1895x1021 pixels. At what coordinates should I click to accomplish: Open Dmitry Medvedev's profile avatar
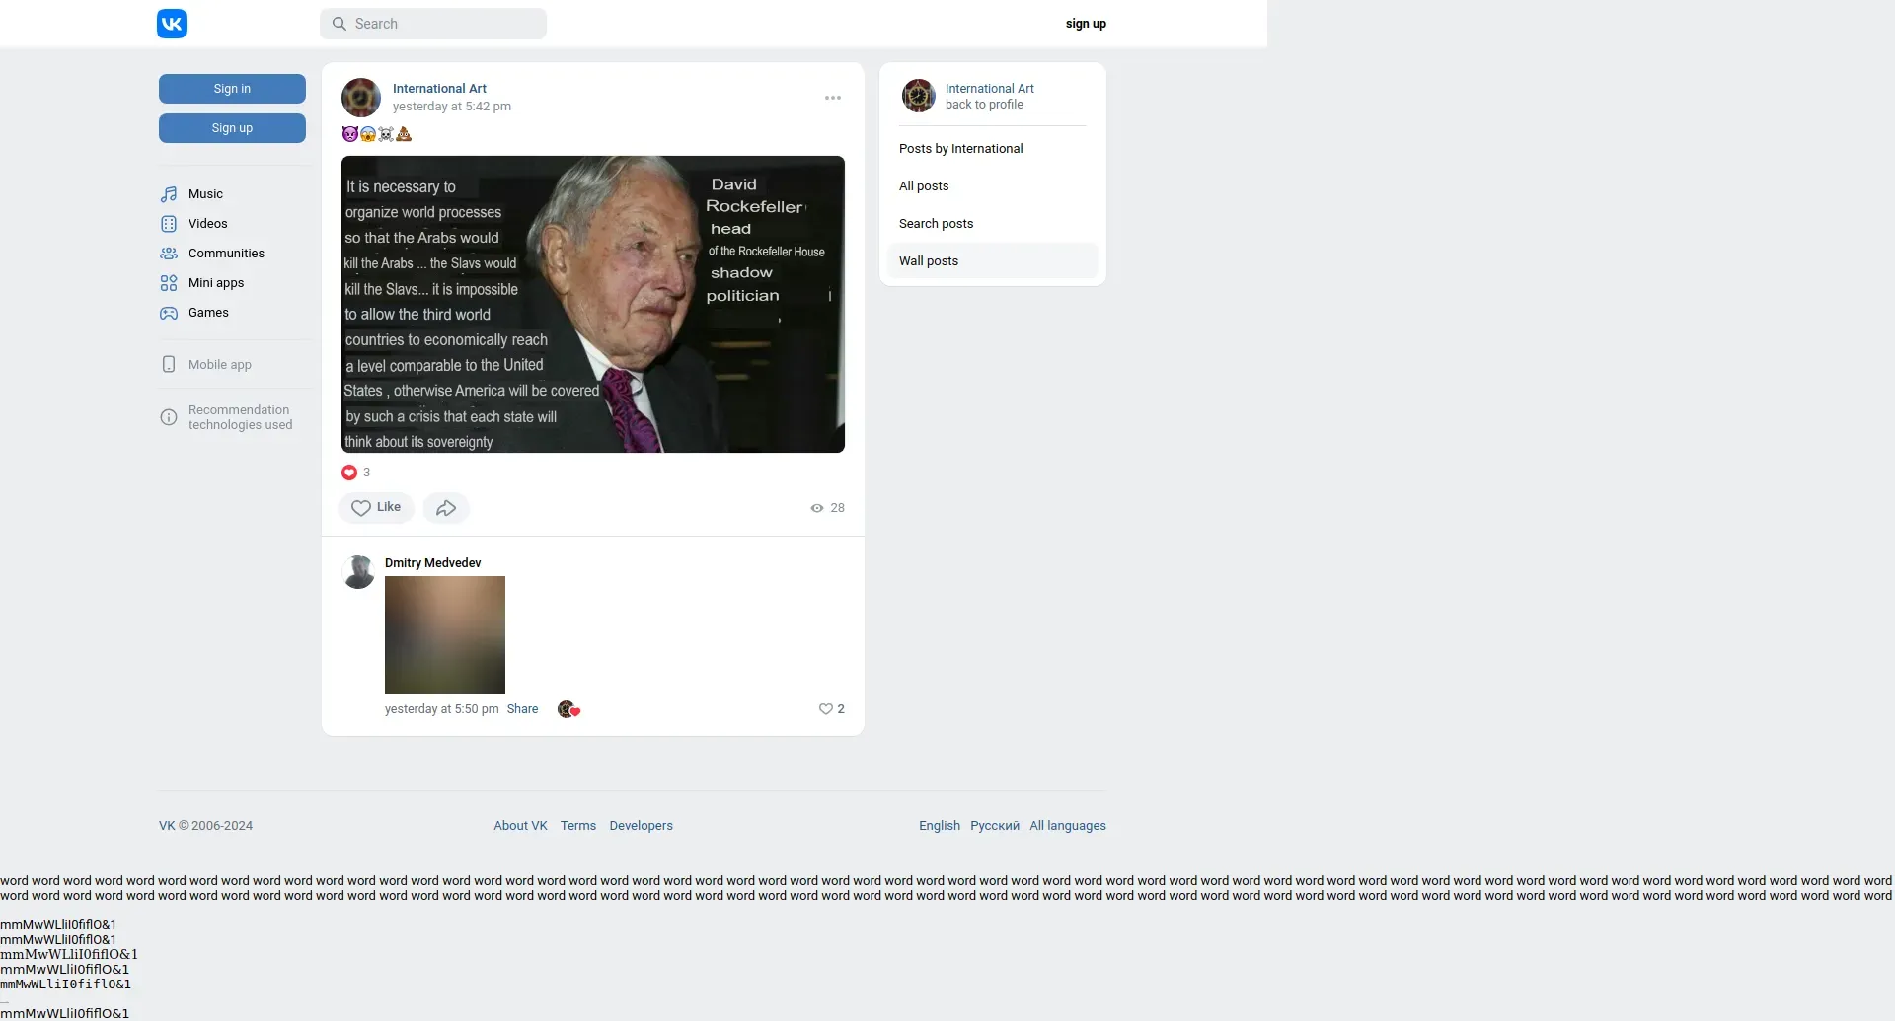pos(358,572)
